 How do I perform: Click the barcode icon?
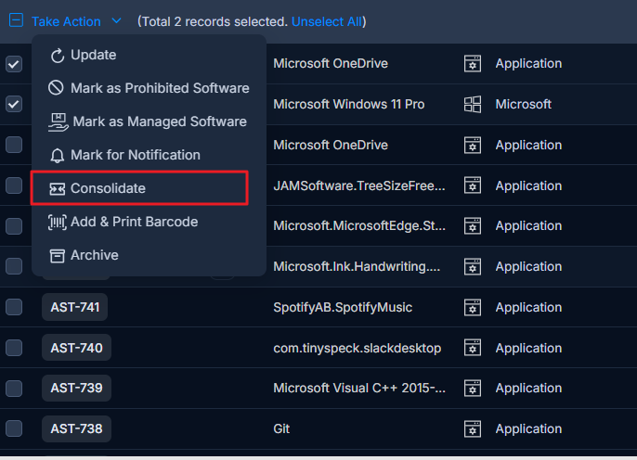pyautogui.click(x=58, y=222)
